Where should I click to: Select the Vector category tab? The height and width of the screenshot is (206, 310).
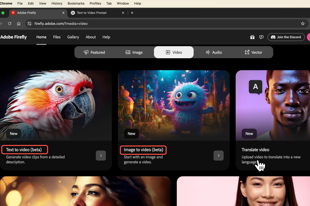[x=253, y=52]
